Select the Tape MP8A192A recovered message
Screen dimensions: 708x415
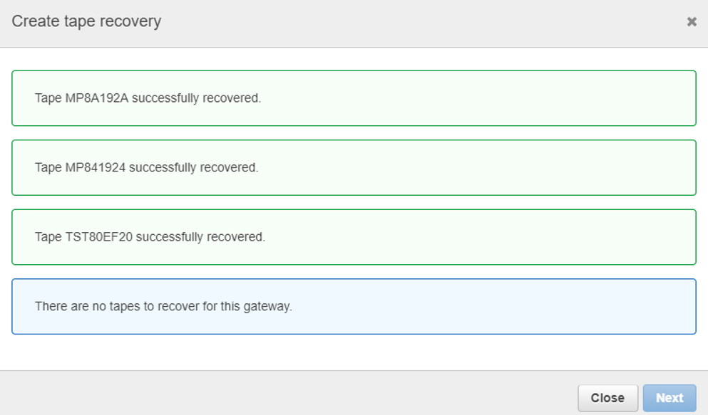click(354, 98)
